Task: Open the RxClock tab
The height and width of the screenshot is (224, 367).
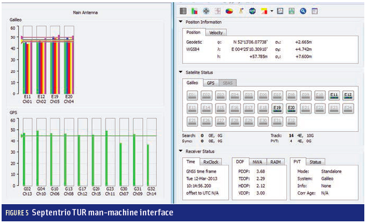Action: point(210,161)
